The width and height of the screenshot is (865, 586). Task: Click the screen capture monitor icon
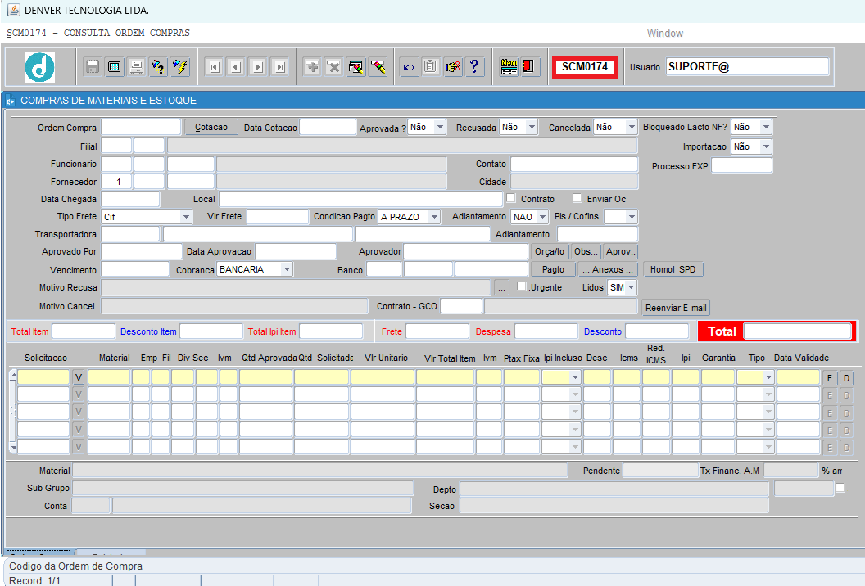point(114,67)
